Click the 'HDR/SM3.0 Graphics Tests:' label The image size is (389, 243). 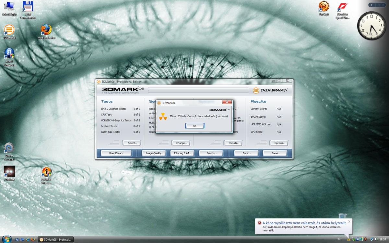pyautogui.click(x=116, y=121)
